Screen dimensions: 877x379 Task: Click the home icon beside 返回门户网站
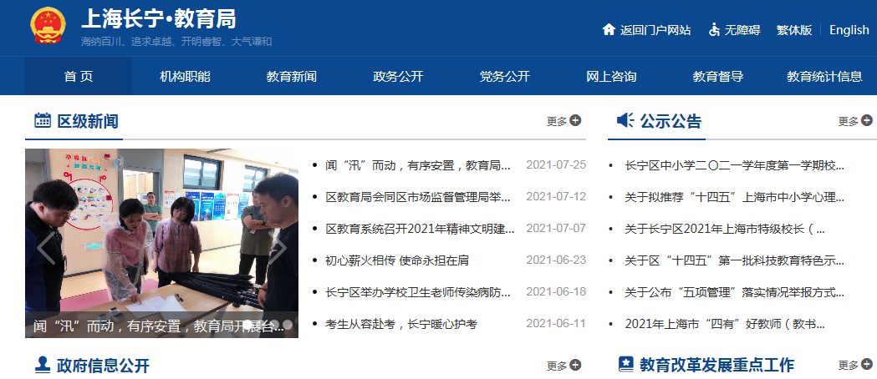point(609,30)
